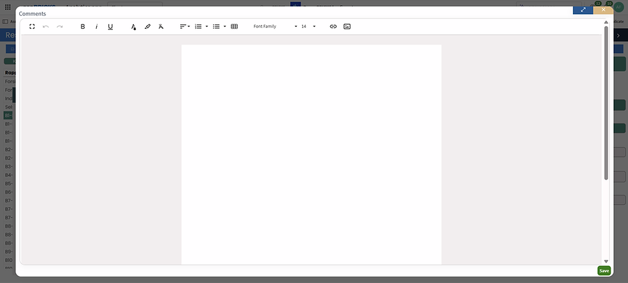
Task: Close the Comments dialog
Action: (x=603, y=10)
